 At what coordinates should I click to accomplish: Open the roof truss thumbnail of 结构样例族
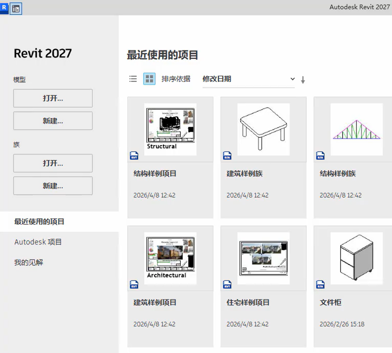[357, 129]
